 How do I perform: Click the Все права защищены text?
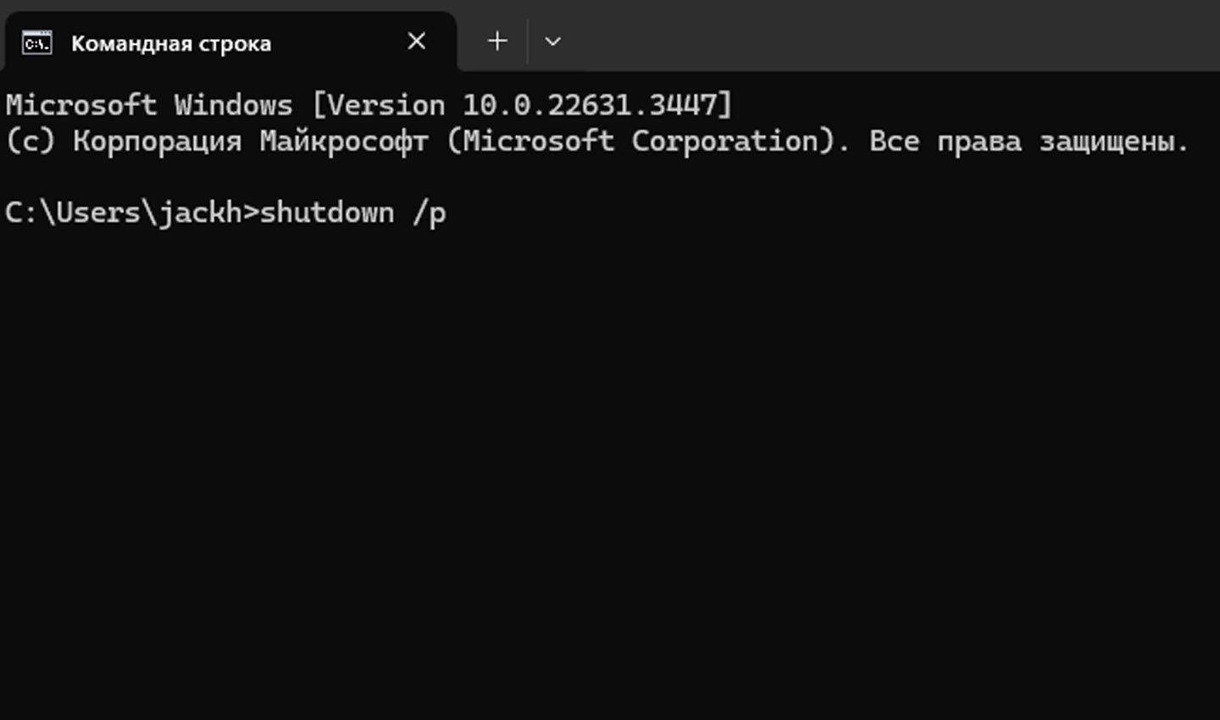[1029, 141]
